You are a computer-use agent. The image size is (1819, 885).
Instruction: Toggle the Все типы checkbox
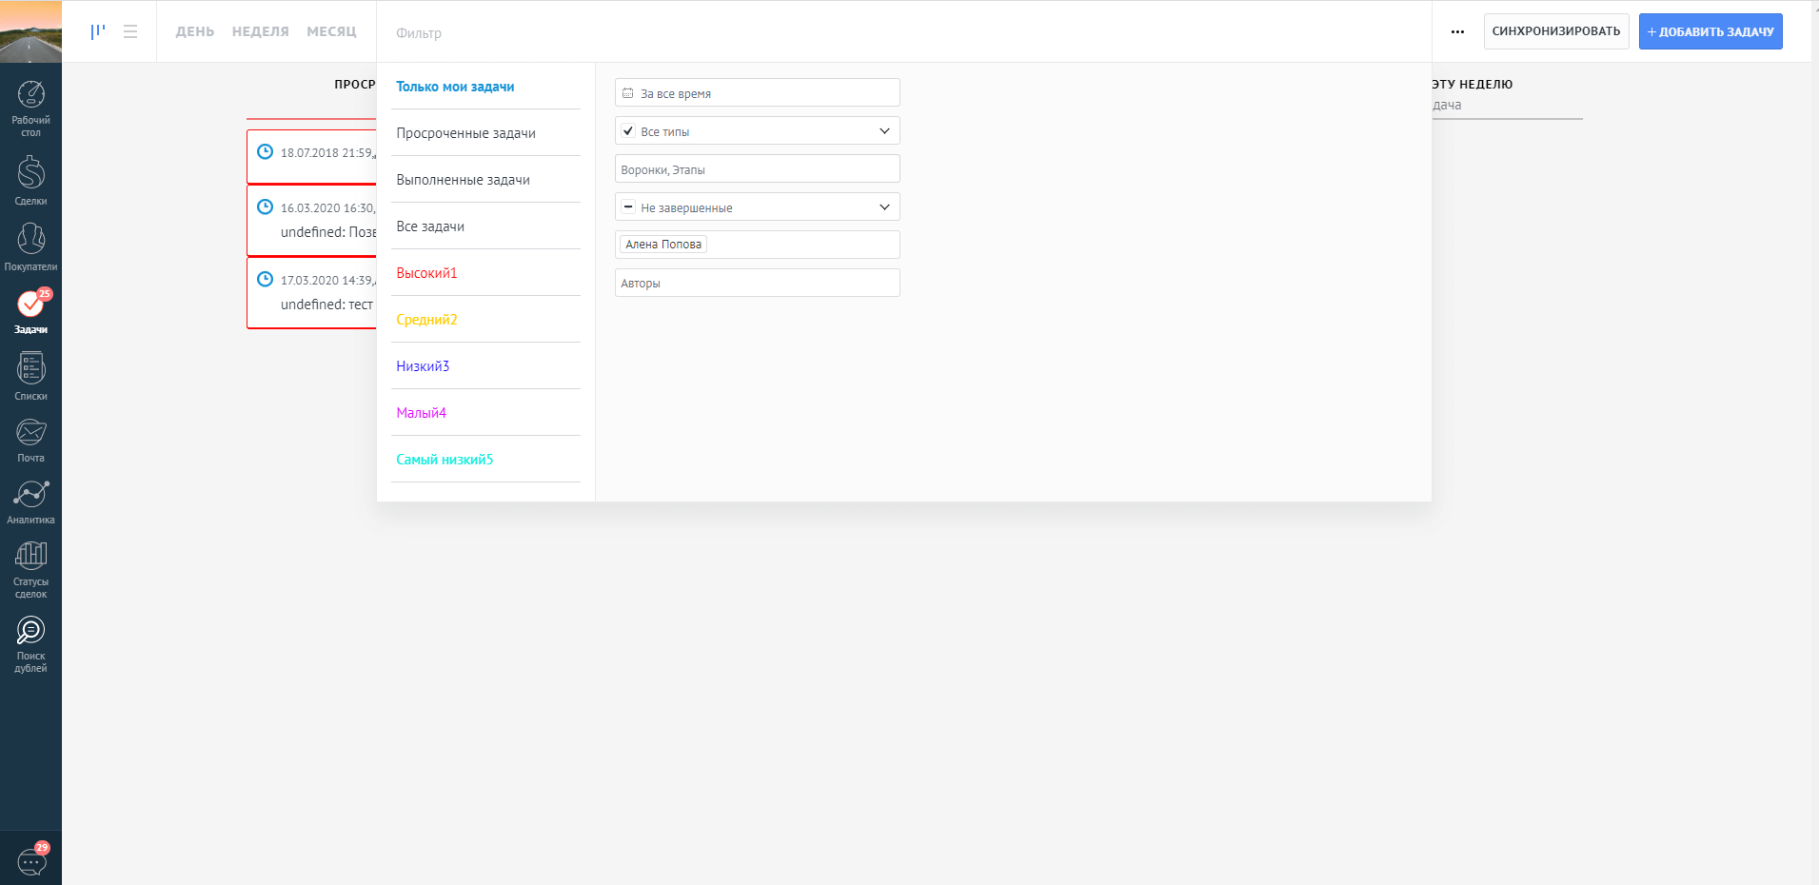tap(628, 131)
